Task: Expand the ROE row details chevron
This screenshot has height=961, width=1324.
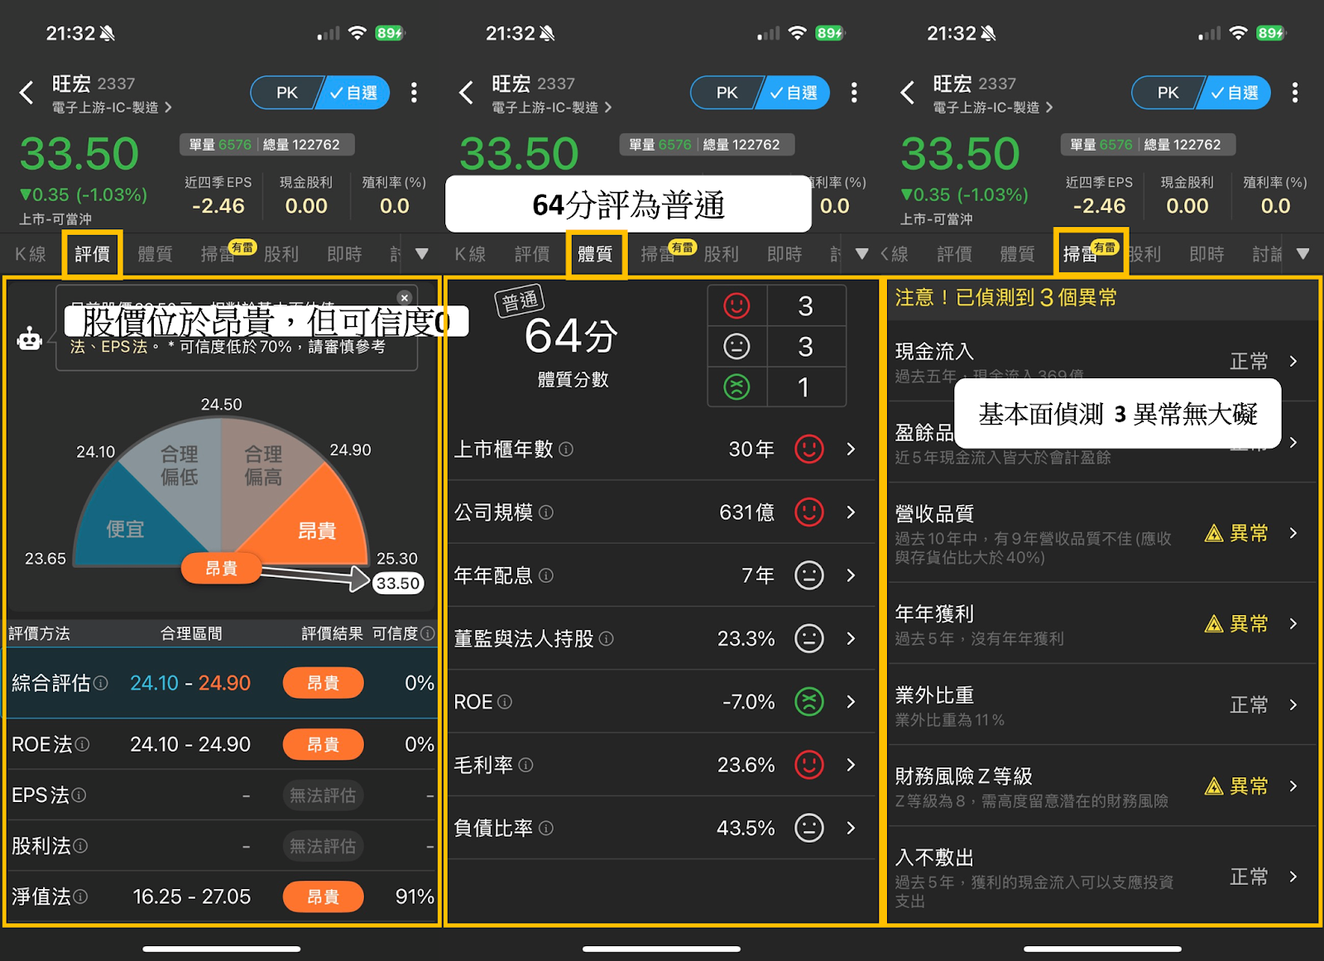Action: coord(851,702)
